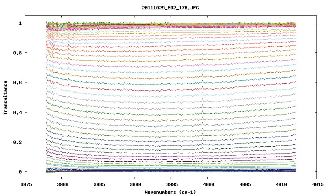Click y-axis tick label 0.6
The image size is (325, 195).
(x=17, y=82)
